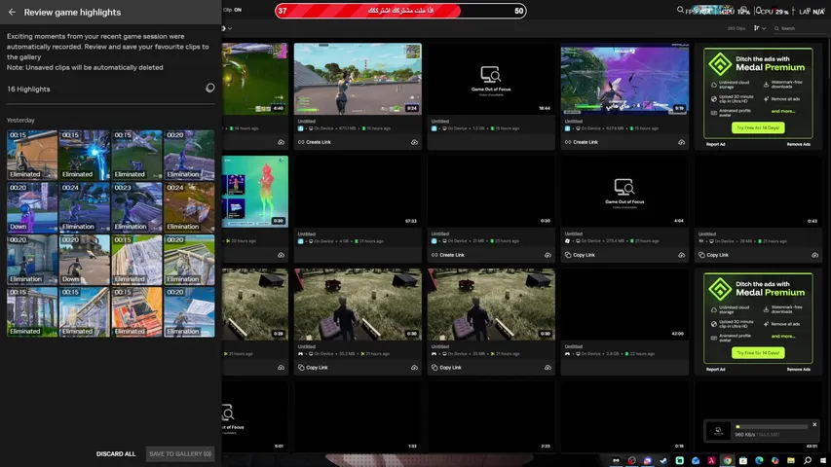The height and width of the screenshot is (467, 831).
Task: Open the 9:19 purple sky clip
Action: click(x=624, y=79)
